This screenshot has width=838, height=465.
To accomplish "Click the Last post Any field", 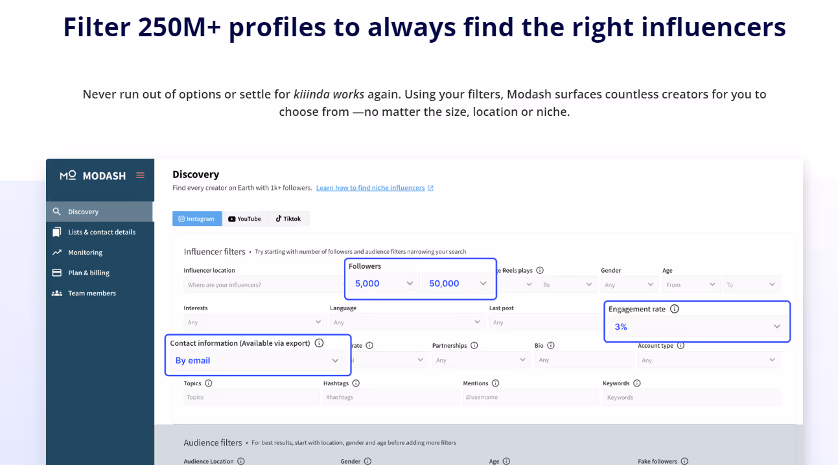I will pyautogui.click(x=546, y=322).
